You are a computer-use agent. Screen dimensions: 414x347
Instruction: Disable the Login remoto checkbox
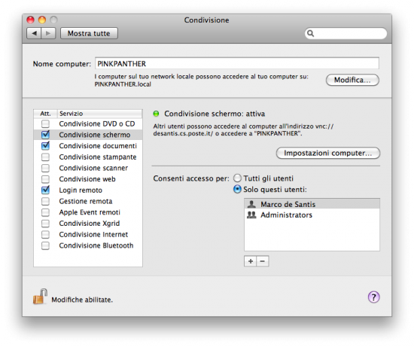45,190
